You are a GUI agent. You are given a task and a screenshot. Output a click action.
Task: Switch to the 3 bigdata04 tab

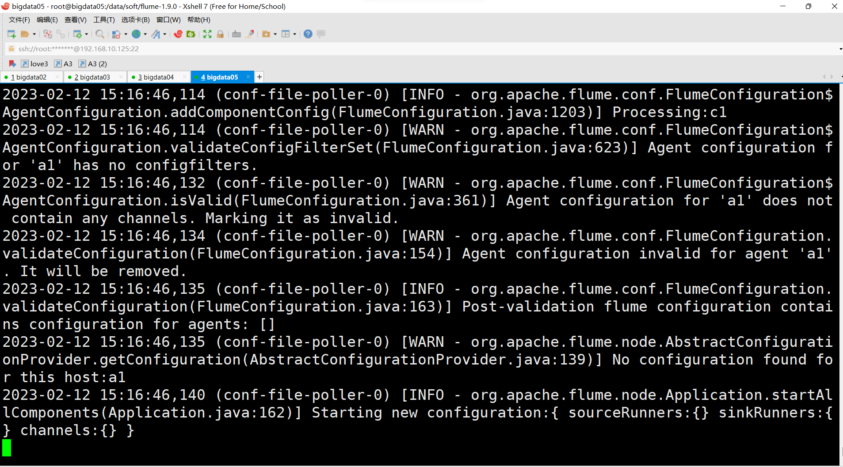click(156, 77)
